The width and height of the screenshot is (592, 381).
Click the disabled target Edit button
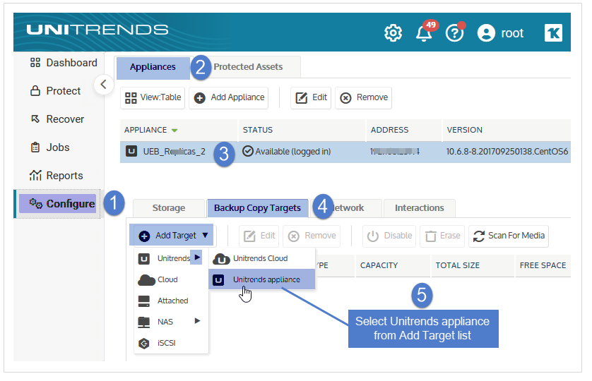click(259, 236)
